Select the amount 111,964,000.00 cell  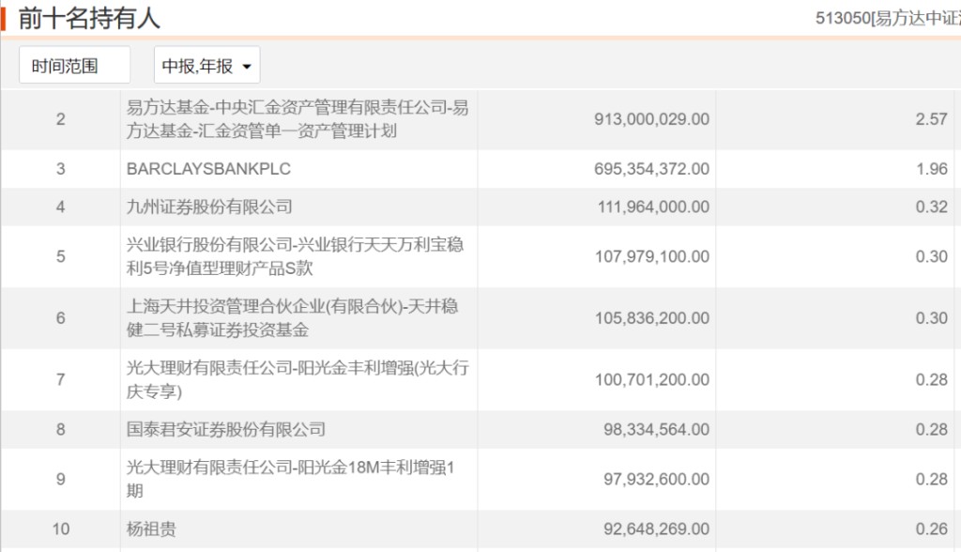[653, 207]
